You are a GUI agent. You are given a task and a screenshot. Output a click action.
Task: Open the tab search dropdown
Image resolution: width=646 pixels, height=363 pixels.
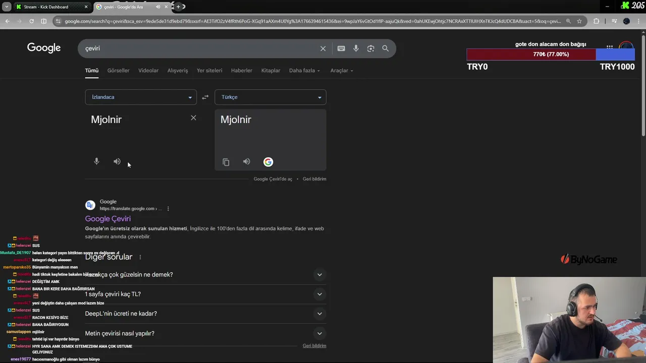[x=7, y=7]
